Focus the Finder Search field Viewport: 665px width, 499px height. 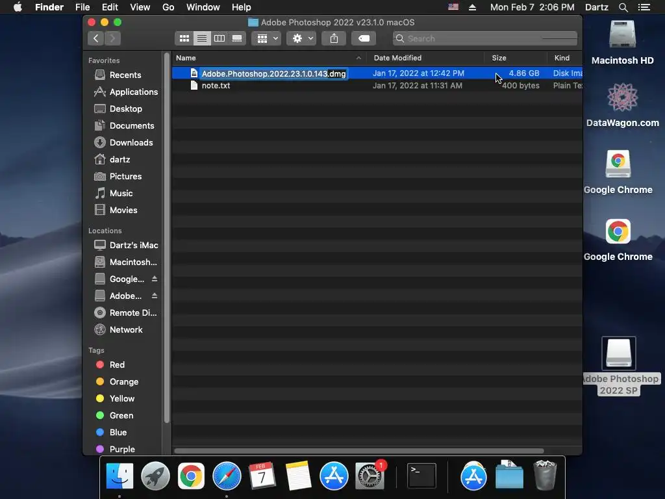pyautogui.click(x=484, y=38)
